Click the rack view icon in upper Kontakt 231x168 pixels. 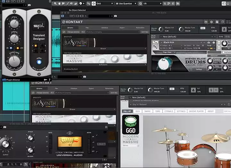(x=217, y=22)
